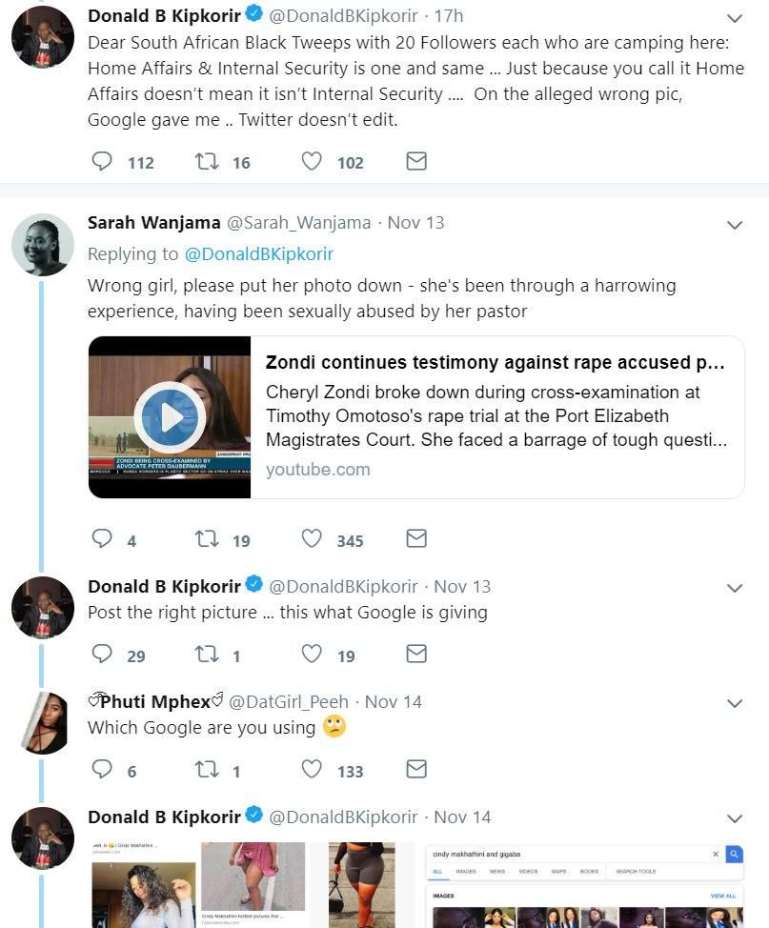Retweet the 'Post the right picture' tweet
769x928 pixels.
[x=207, y=655]
